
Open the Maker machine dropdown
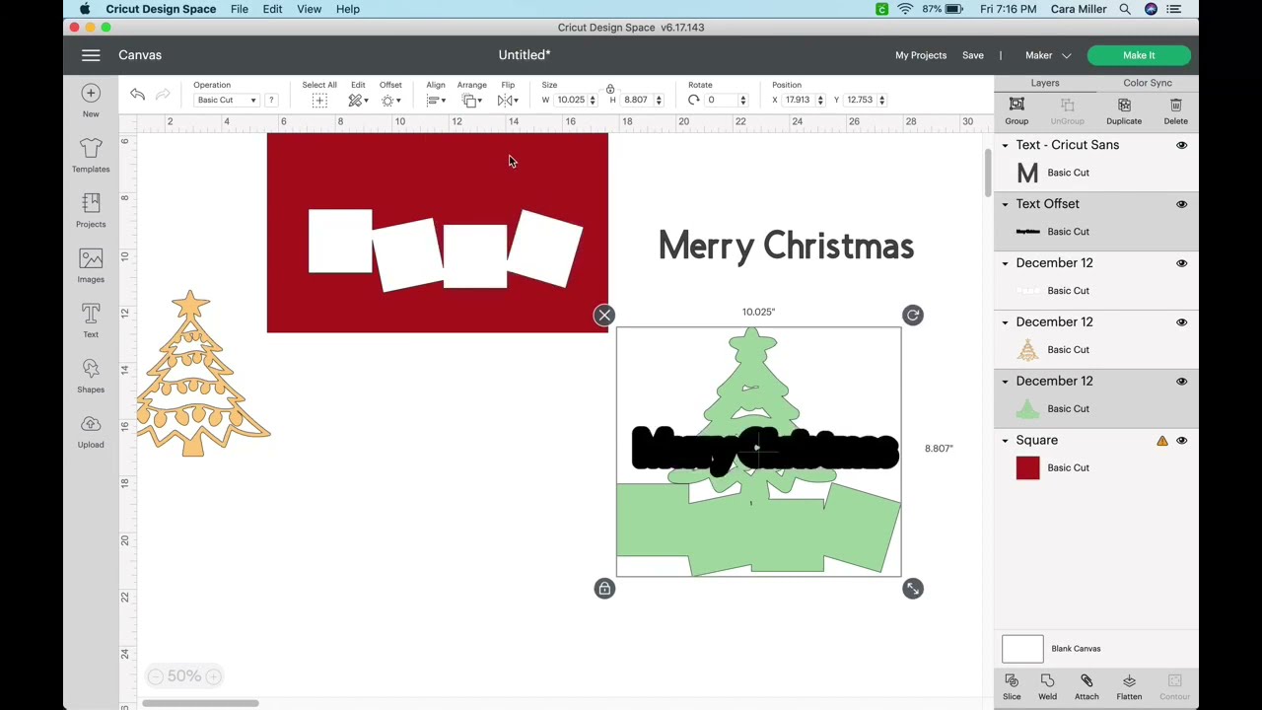[x=1048, y=55]
